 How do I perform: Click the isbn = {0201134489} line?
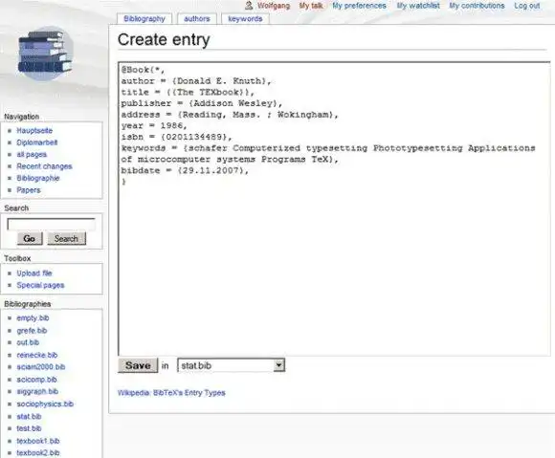[177, 137]
